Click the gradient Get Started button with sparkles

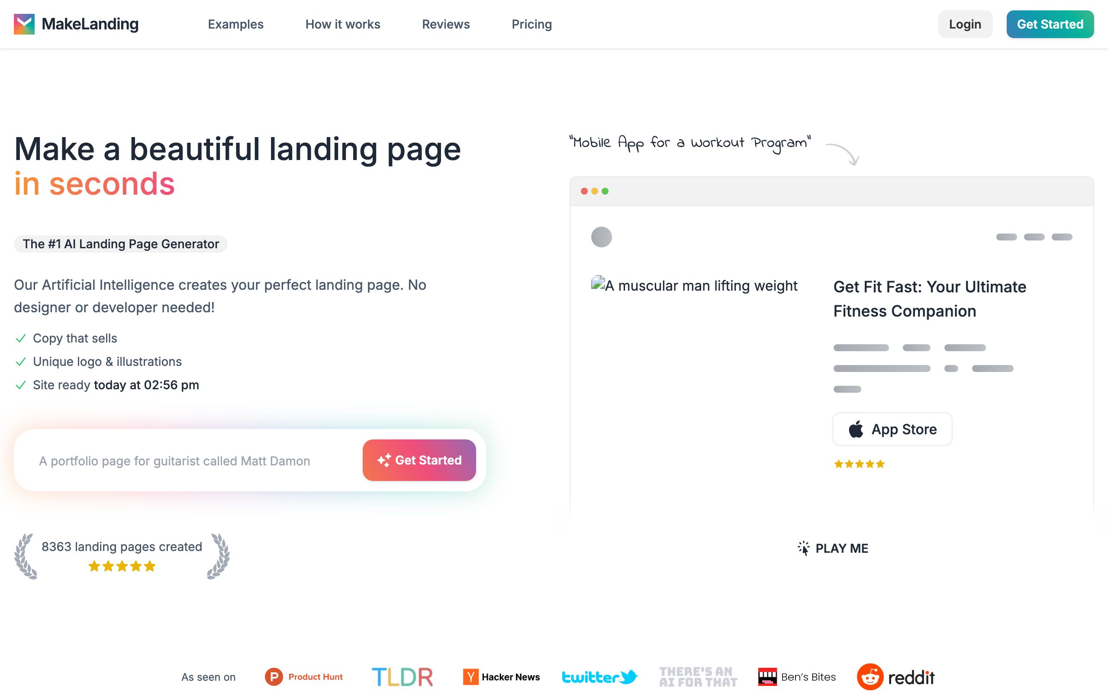pos(419,460)
